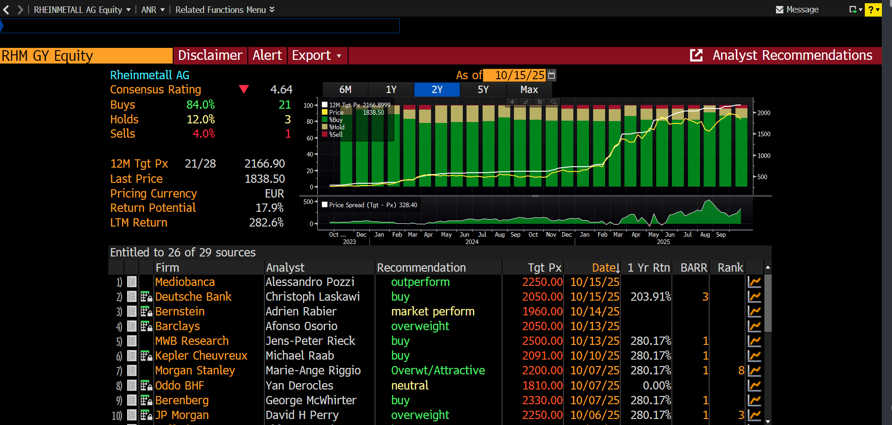Click the chart zoom magnifier icon
This screenshot has width=892, height=425.
[554, 102]
